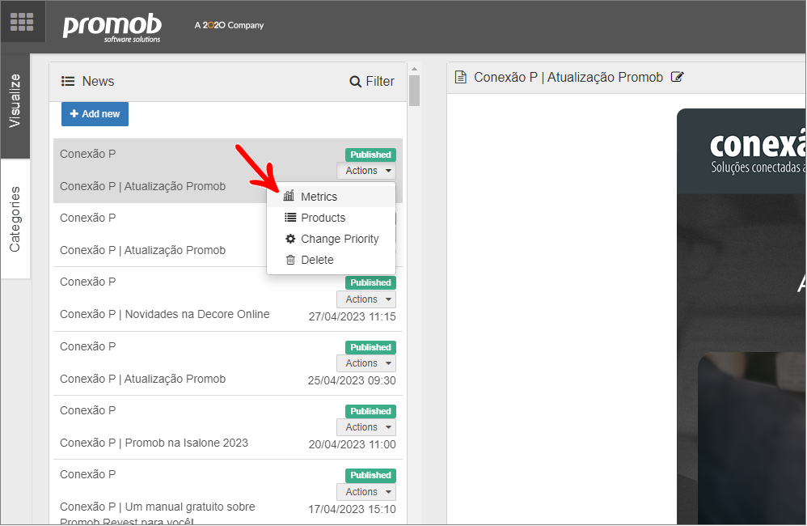Choose Products from the Actions menu
This screenshot has height=526, width=807.
(x=331, y=218)
